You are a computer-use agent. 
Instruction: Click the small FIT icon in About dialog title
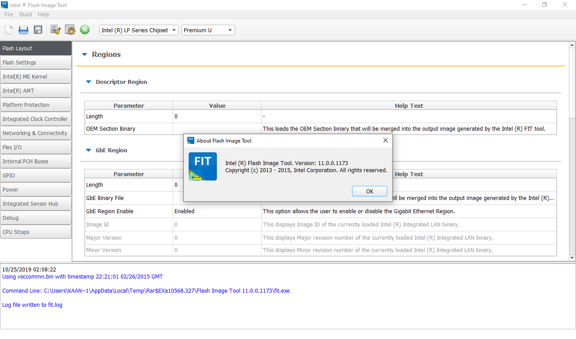tap(191, 140)
